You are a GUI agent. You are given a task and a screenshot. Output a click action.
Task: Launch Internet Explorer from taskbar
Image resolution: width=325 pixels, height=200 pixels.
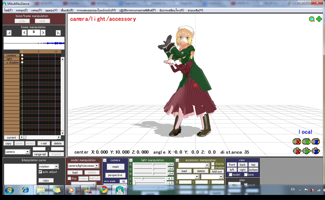(25, 190)
